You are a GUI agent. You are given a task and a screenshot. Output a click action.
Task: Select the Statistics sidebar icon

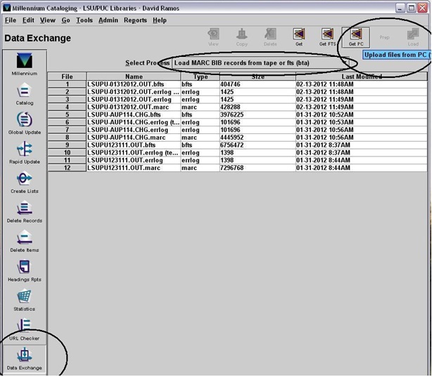click(x=25, y=299)
